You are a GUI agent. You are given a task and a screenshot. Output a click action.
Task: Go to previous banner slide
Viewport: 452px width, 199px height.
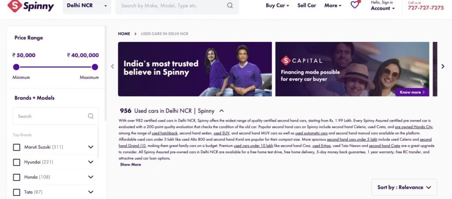point(113,66)
